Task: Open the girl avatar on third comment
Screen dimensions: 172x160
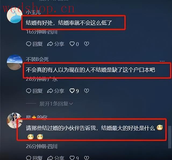Action: (x=14, y=120)
